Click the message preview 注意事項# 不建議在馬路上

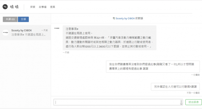(28, 35)
